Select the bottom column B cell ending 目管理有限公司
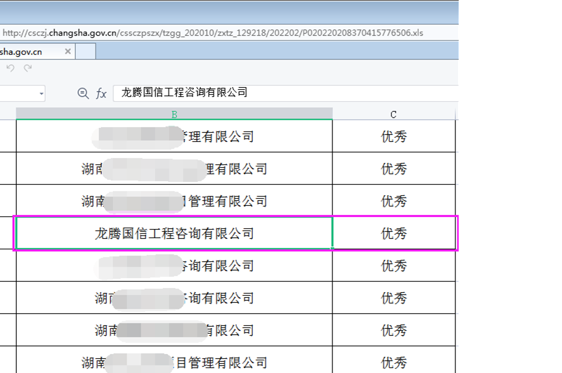 point(174,362)
